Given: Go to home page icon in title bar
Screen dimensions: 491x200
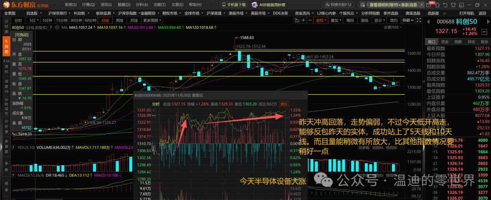Looking at the screenshot, I should [x=437, y=5].
